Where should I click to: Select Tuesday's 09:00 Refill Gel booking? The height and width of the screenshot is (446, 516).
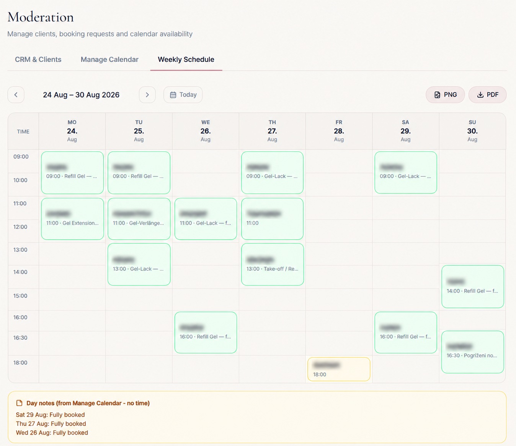pos(139,173)
